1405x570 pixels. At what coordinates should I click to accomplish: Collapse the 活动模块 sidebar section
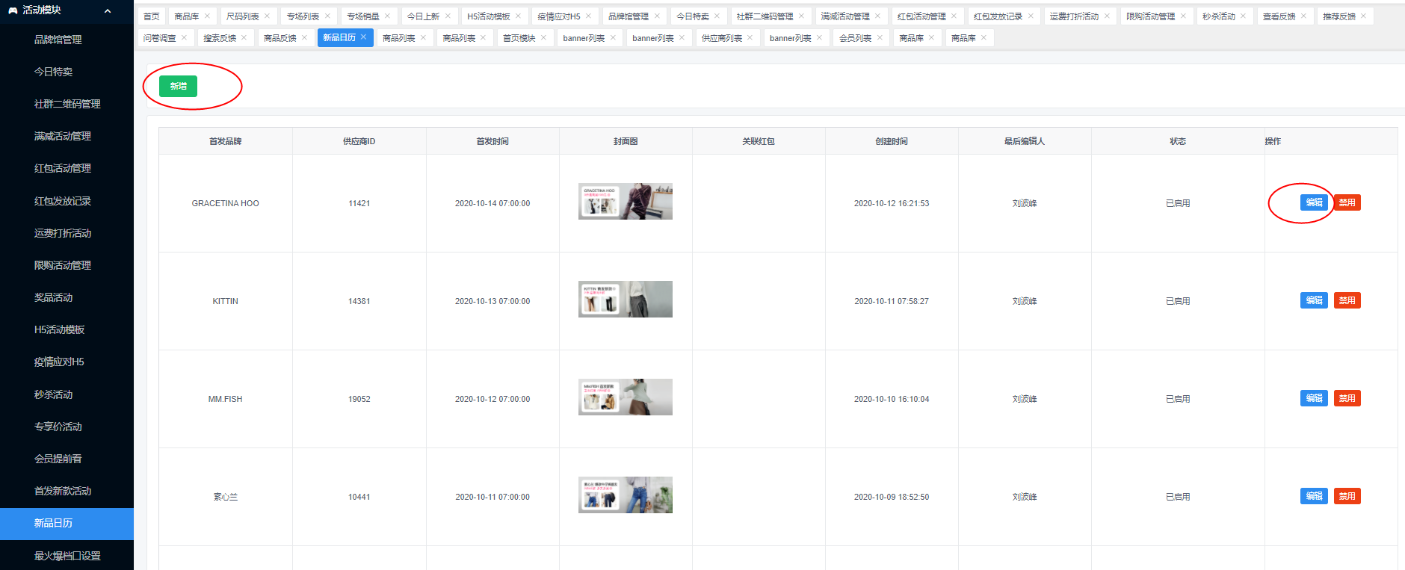108,10
